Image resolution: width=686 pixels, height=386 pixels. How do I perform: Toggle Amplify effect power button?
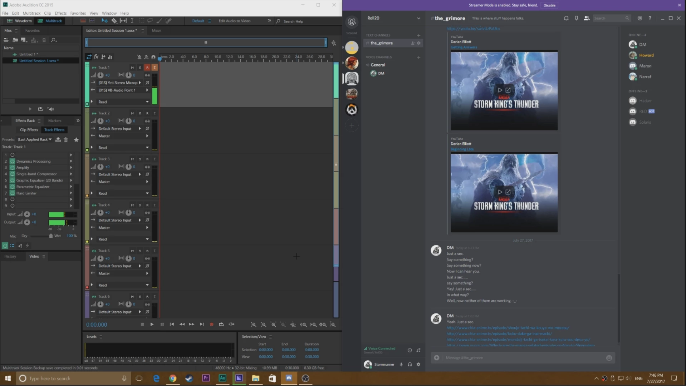[13, 168]
